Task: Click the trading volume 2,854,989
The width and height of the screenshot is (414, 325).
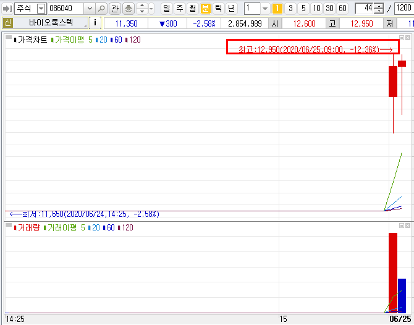Action: 245,23
